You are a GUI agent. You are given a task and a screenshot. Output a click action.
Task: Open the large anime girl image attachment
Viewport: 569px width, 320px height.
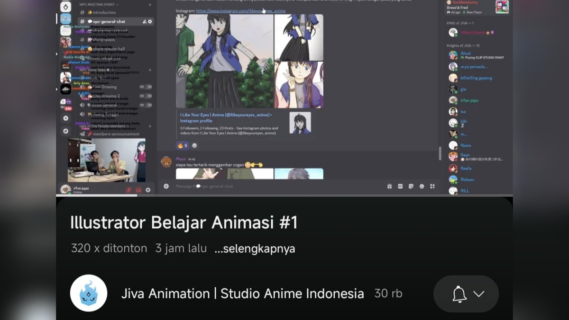[x=224, y=61]
